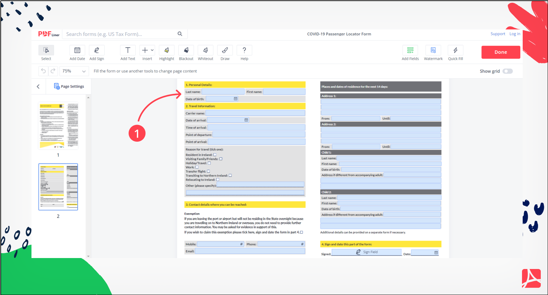
Task: Click the Email field
Action: (250, 251)
